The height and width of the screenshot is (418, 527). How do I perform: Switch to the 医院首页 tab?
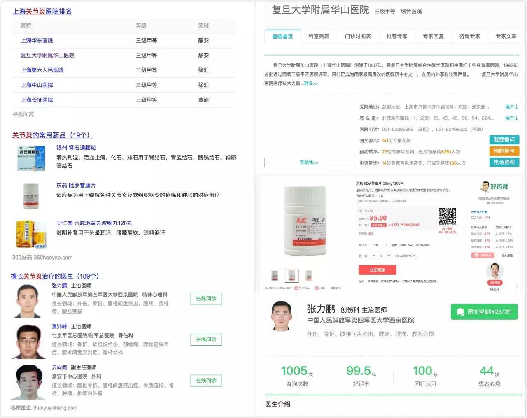click(x=282, y=37)
